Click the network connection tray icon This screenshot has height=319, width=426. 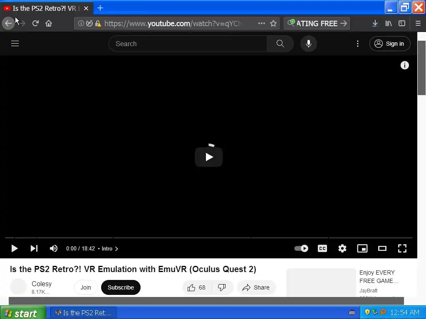coord(375,312)
